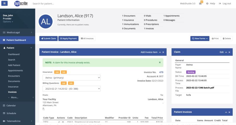This screenshot has height=125, width=236.
Task: Click the Delete trash button
Action: 227,38
